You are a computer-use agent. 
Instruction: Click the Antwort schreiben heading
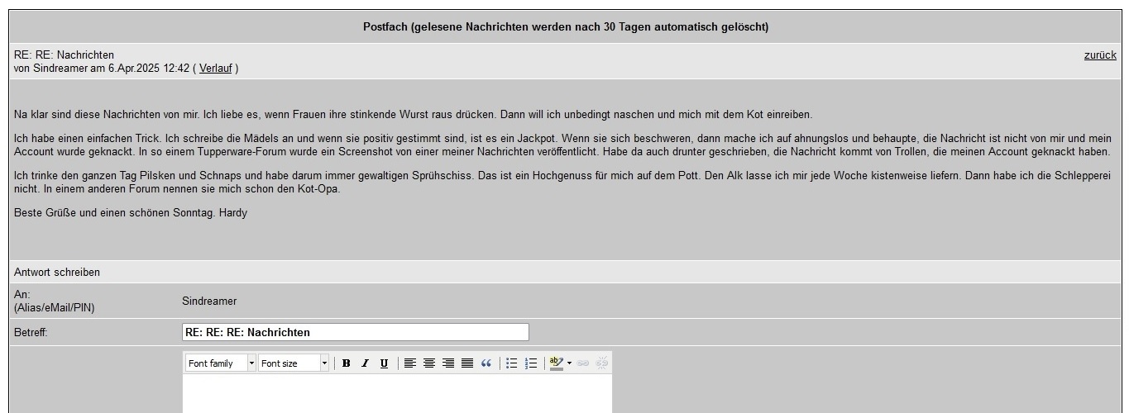(57, 273)
